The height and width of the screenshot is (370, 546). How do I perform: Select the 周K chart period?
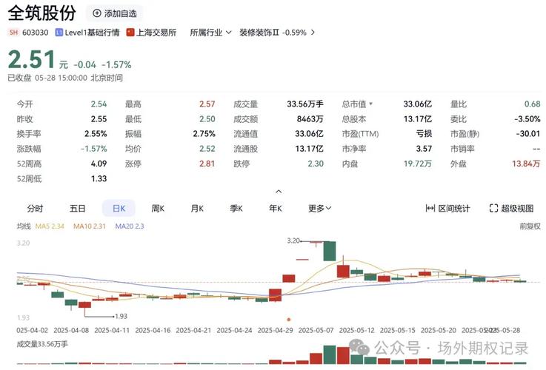point(157,209)
